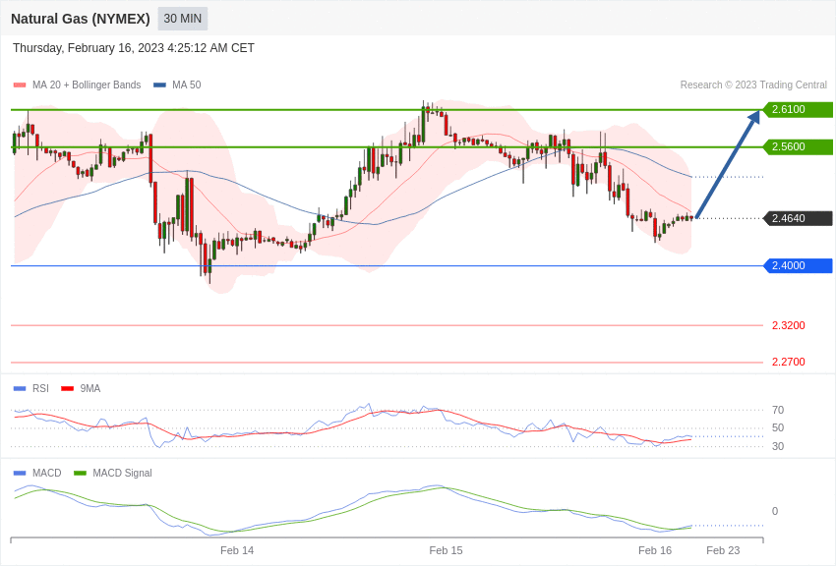
Task: Click the MA 50 blue legend swatch
Action: coord(159,85)
